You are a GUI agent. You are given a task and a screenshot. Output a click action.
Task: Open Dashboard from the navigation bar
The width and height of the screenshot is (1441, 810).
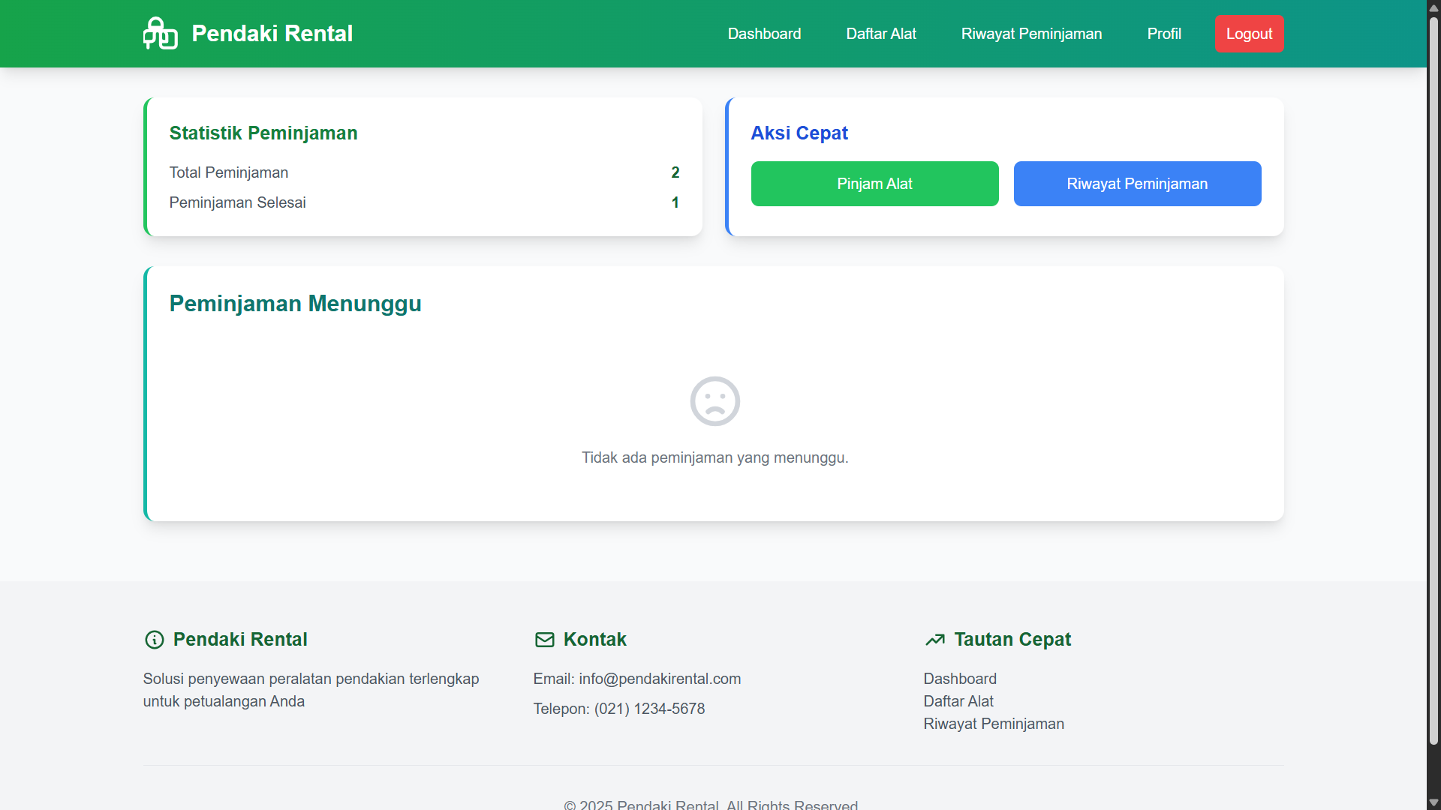[x=764, y=34]
